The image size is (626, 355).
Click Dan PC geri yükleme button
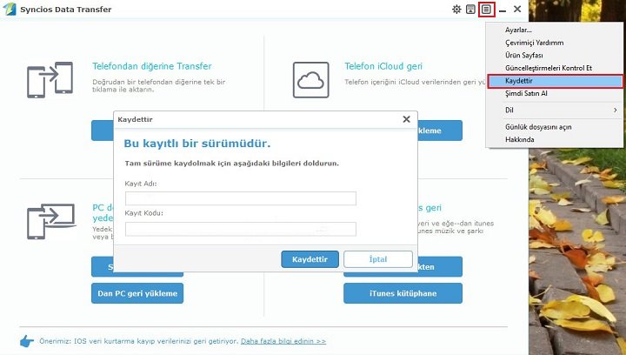tap(137, 293)
